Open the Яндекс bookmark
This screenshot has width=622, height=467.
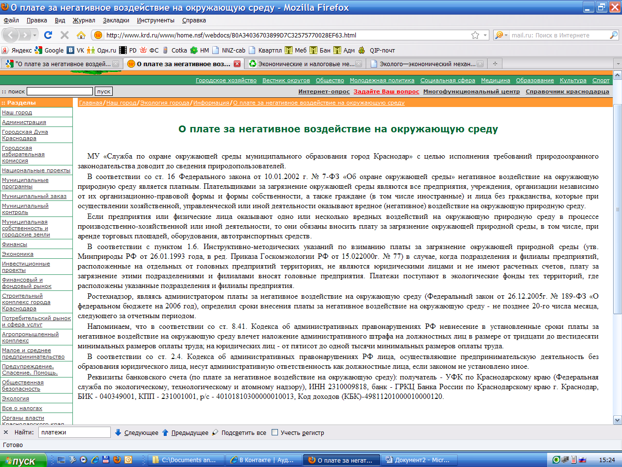coord(17,50)
